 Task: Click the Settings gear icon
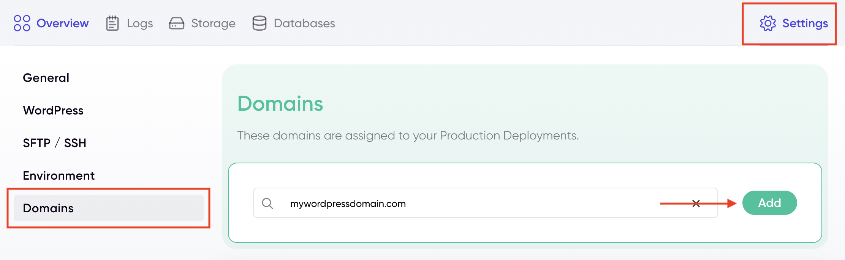pos(768,23)
